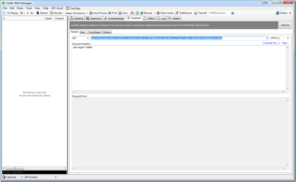The height and width of the screenshot is (182, 296).
Task: Click session list horizontal scrollbar thumb
Action: pos(14,168)
